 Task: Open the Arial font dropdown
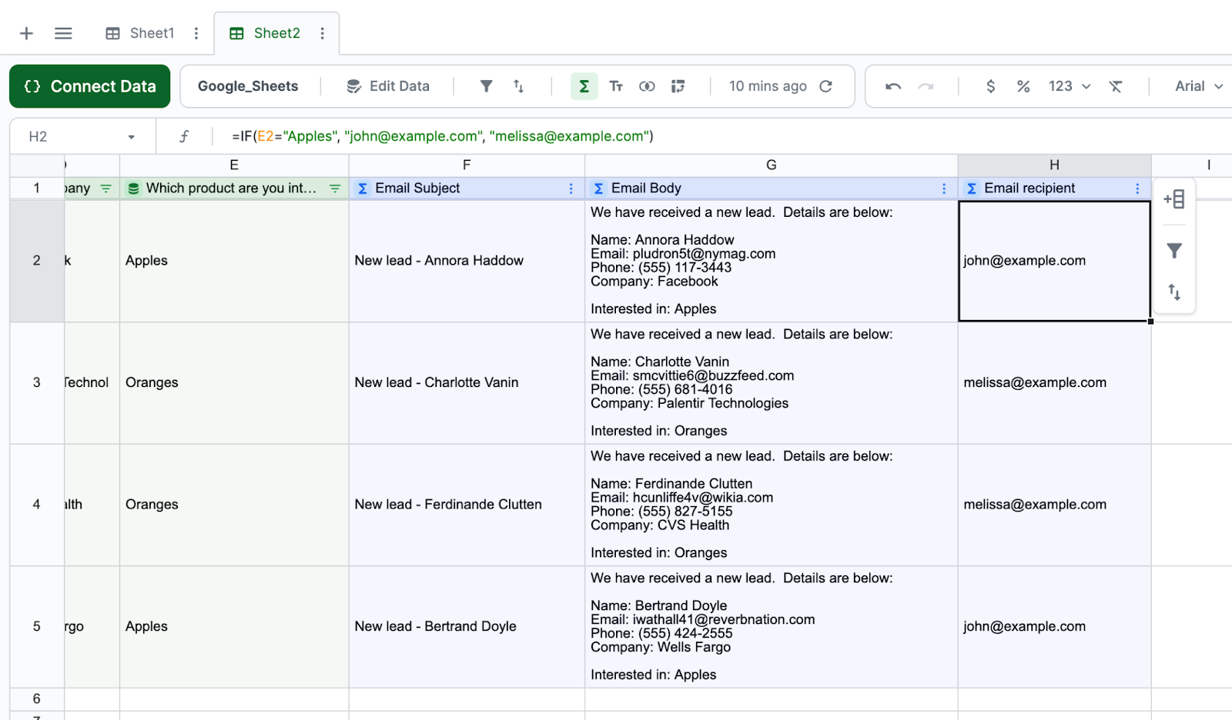click(1198, 86)
